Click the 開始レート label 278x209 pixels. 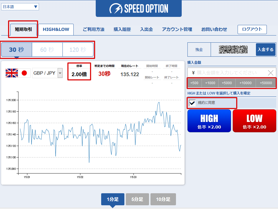(152, 77)
